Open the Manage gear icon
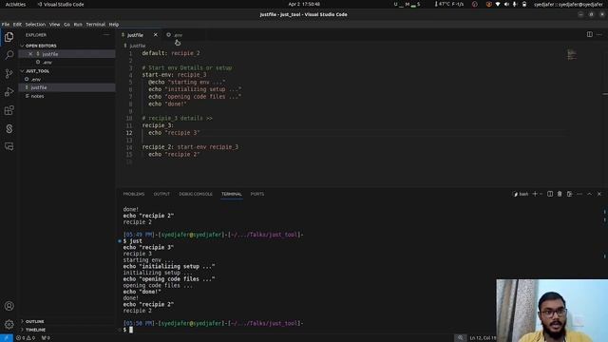Screen dimensions: 608x342 point(9,324)
